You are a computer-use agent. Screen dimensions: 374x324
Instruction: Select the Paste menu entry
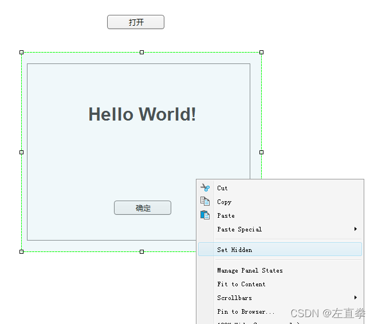pyautogui.click(x=280, y=215)
